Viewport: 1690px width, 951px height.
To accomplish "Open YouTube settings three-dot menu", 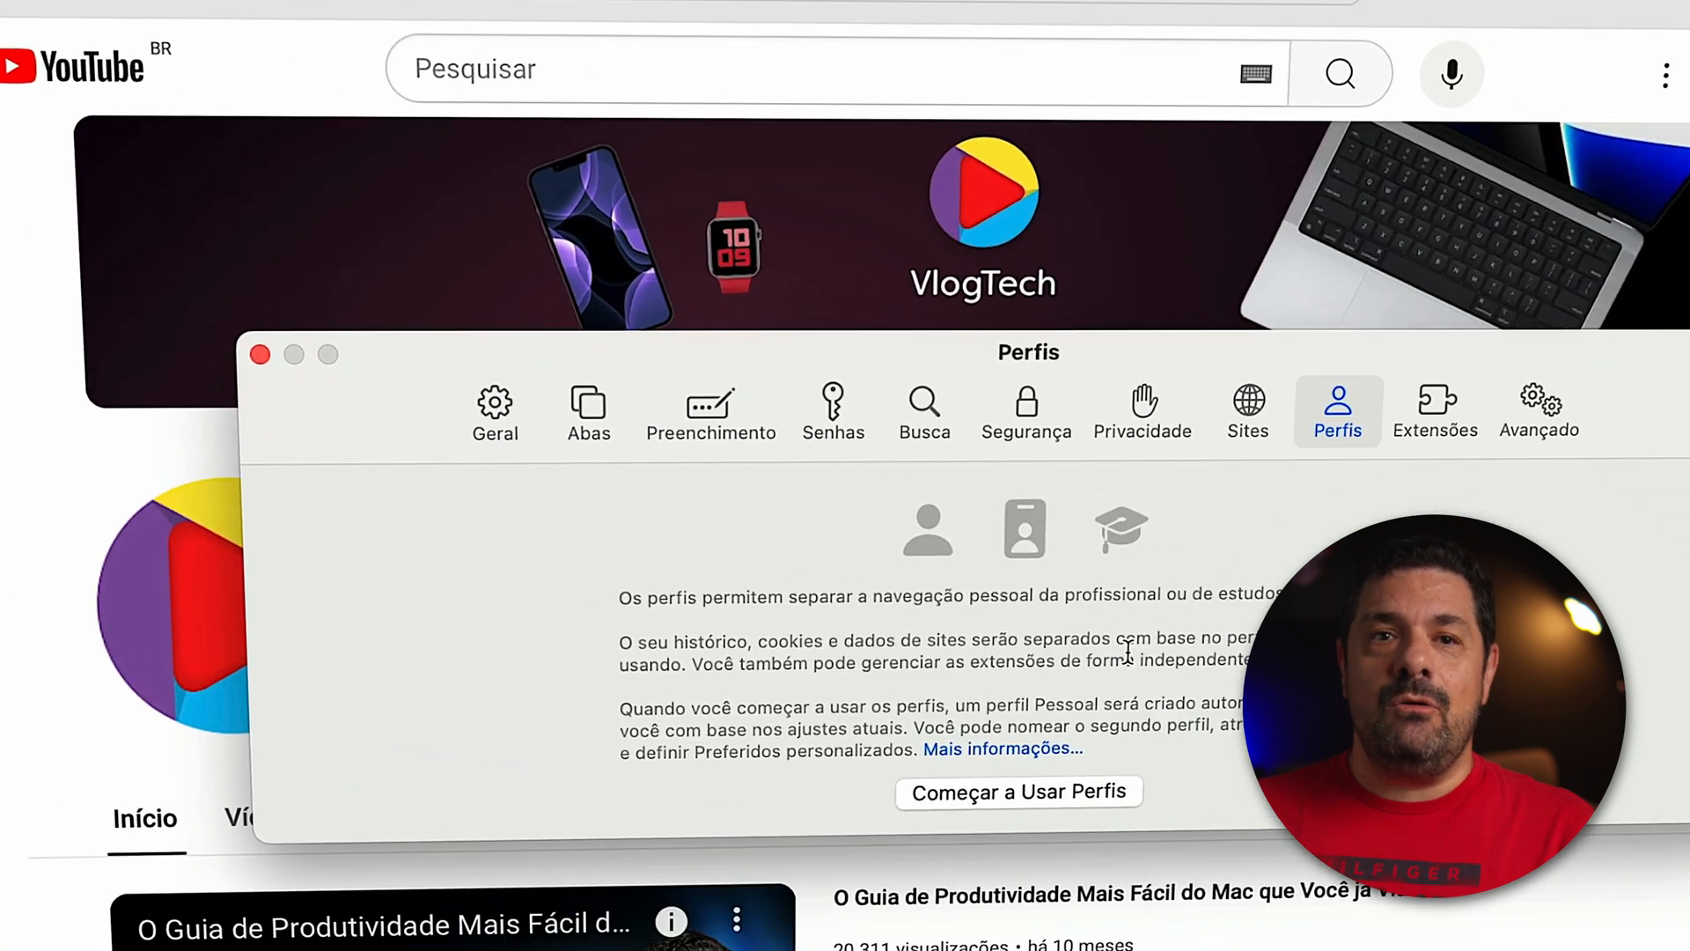I will pyautogui.click(x=1665, y=76).
